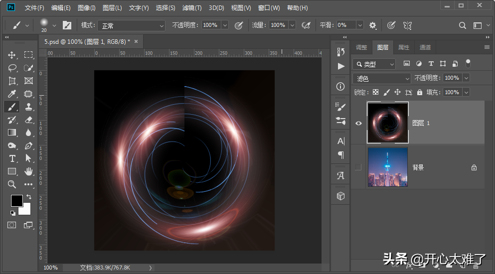The width and height of the screenshot is (495, 274).
Task: Enable airbrush build-up effect
Action: (306, 25)
